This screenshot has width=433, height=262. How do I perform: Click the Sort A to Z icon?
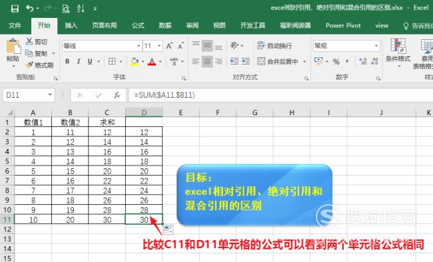pyautogui.click(x=81, y=9)
